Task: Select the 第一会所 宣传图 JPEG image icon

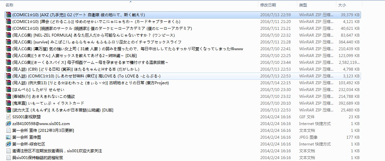Action: [8, 137]
